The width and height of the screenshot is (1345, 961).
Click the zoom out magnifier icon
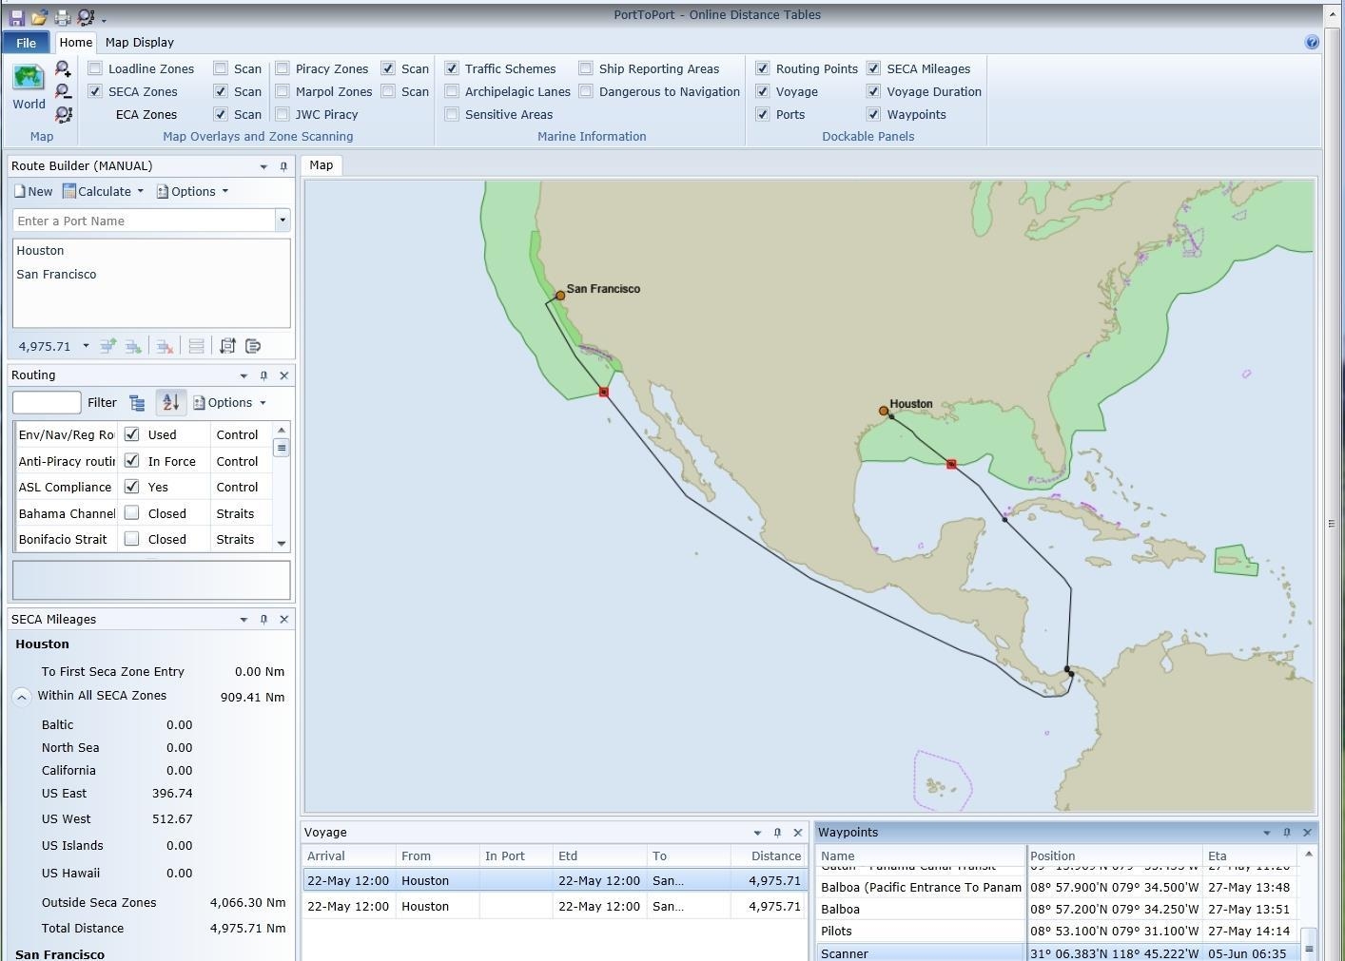point(63,91)
